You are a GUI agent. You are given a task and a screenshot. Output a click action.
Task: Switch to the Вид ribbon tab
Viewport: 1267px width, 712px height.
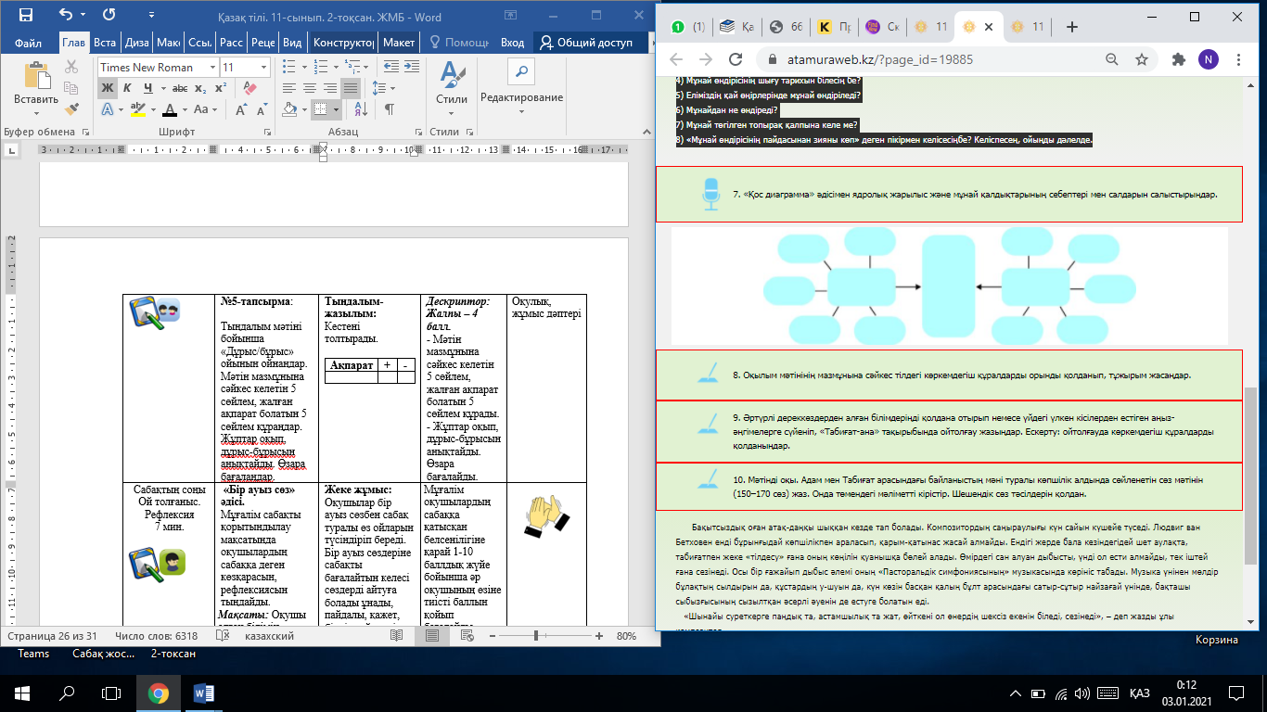[291, 43]
